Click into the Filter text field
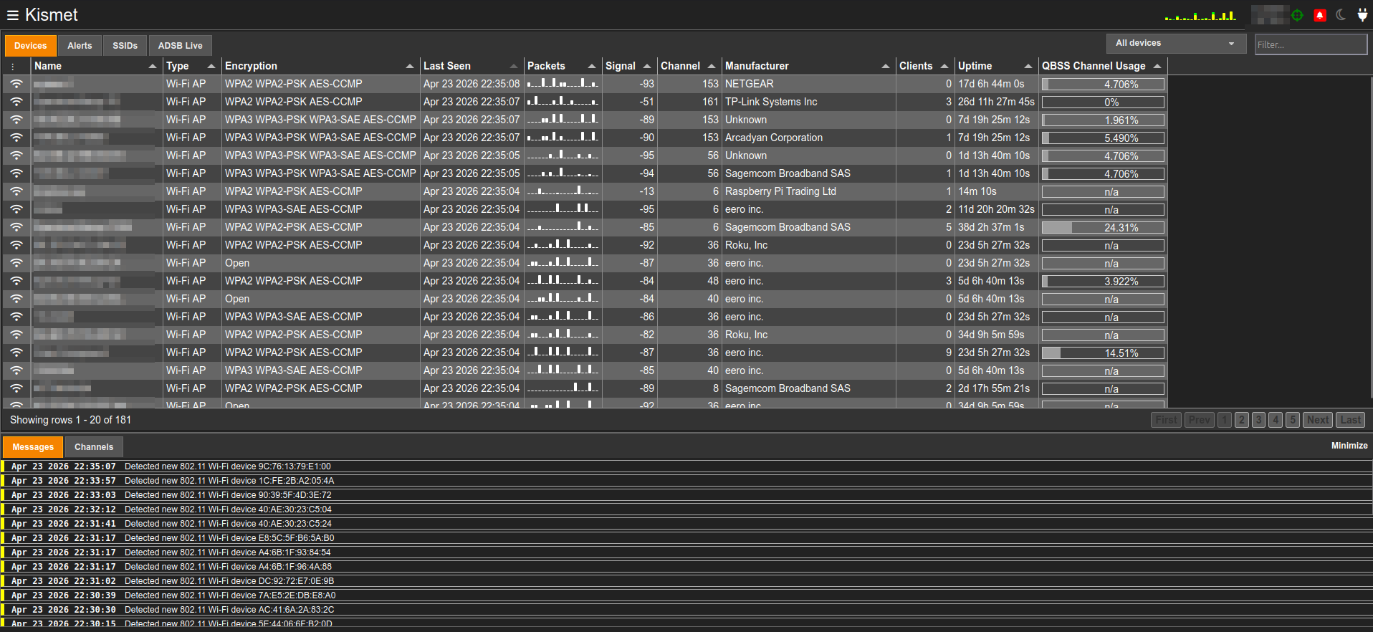Screen dimensions: 1373x632 1310,44
